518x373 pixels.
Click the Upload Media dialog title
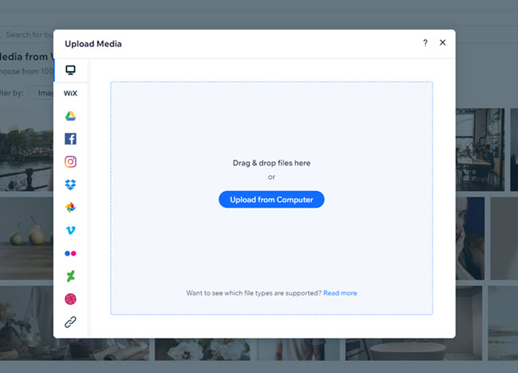point(93,44)
